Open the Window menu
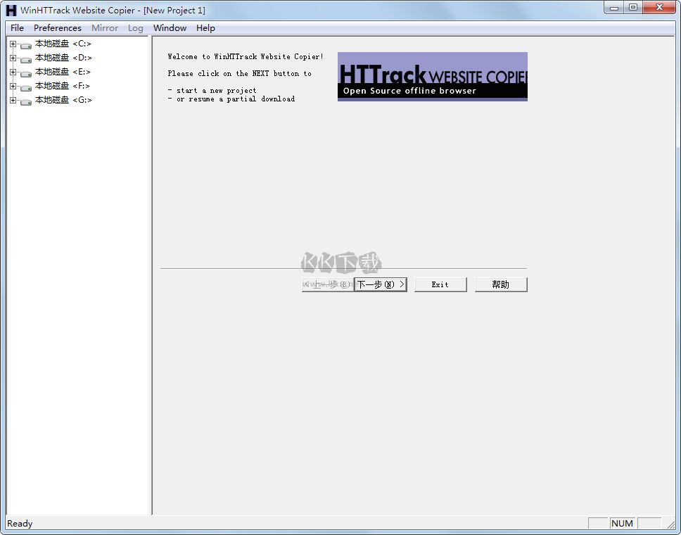The height and width of the screenshot is (535, 681). (x=170, y=28)
